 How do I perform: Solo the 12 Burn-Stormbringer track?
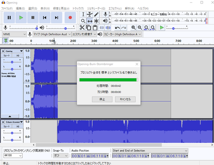[18, 126]
